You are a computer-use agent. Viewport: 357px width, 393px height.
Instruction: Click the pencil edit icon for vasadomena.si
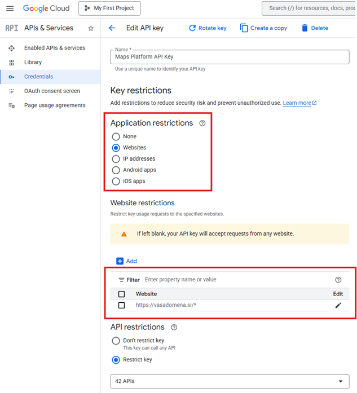coord(338,305)
